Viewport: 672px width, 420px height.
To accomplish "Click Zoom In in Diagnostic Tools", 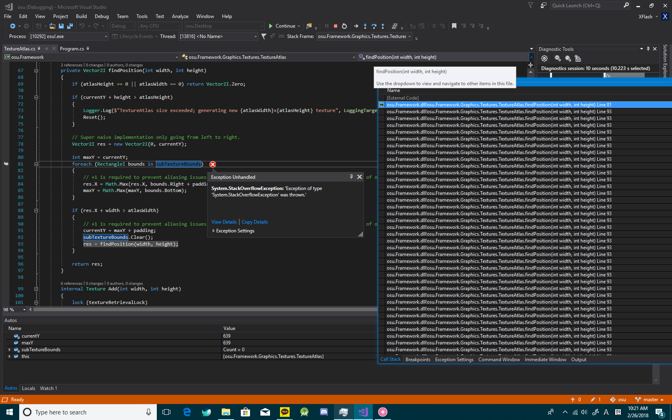I will 558,58.
